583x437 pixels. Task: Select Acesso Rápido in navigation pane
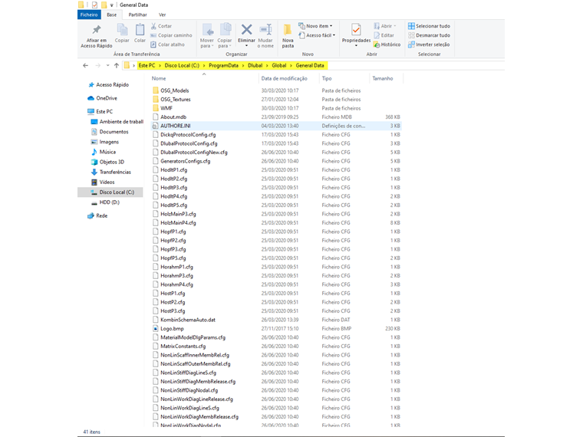click(x=109, y=85)
